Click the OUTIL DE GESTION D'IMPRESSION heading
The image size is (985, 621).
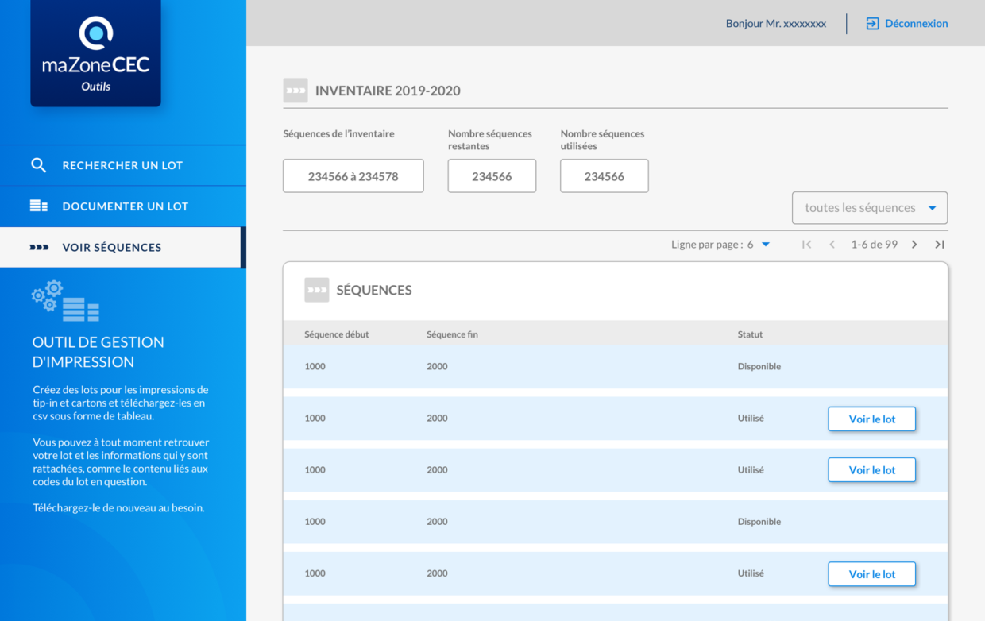[98, 352]
